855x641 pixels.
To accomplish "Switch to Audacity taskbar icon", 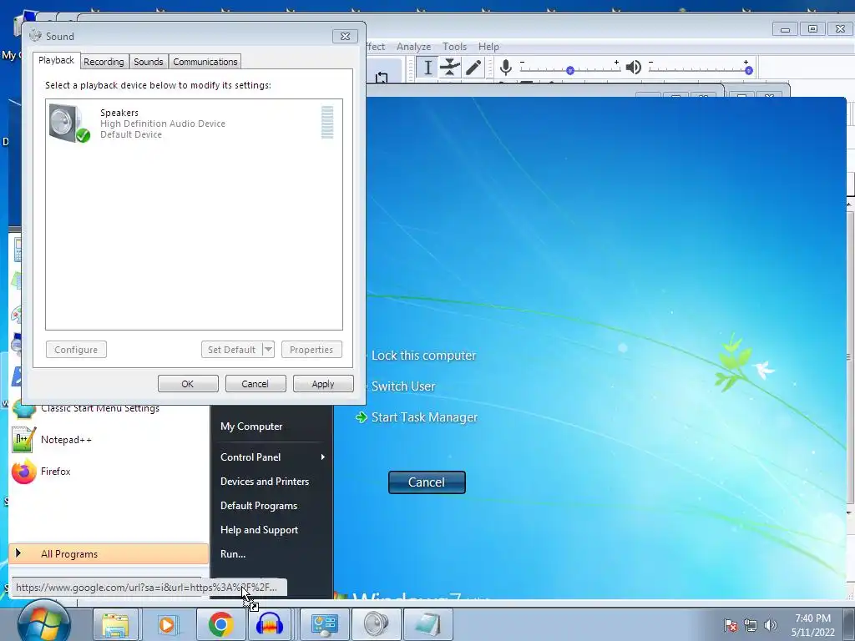I will tap(270, 624).
